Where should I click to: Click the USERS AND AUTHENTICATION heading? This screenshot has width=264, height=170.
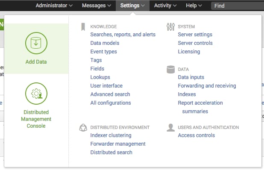click(x=208, y=128)
